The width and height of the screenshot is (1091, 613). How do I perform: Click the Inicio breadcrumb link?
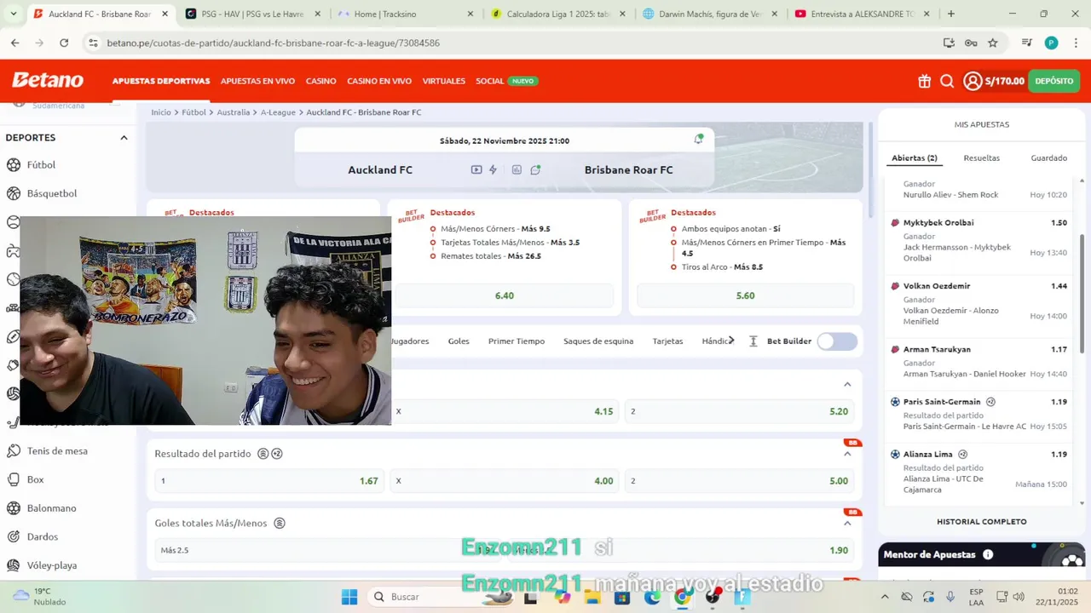tap(161, 112)
